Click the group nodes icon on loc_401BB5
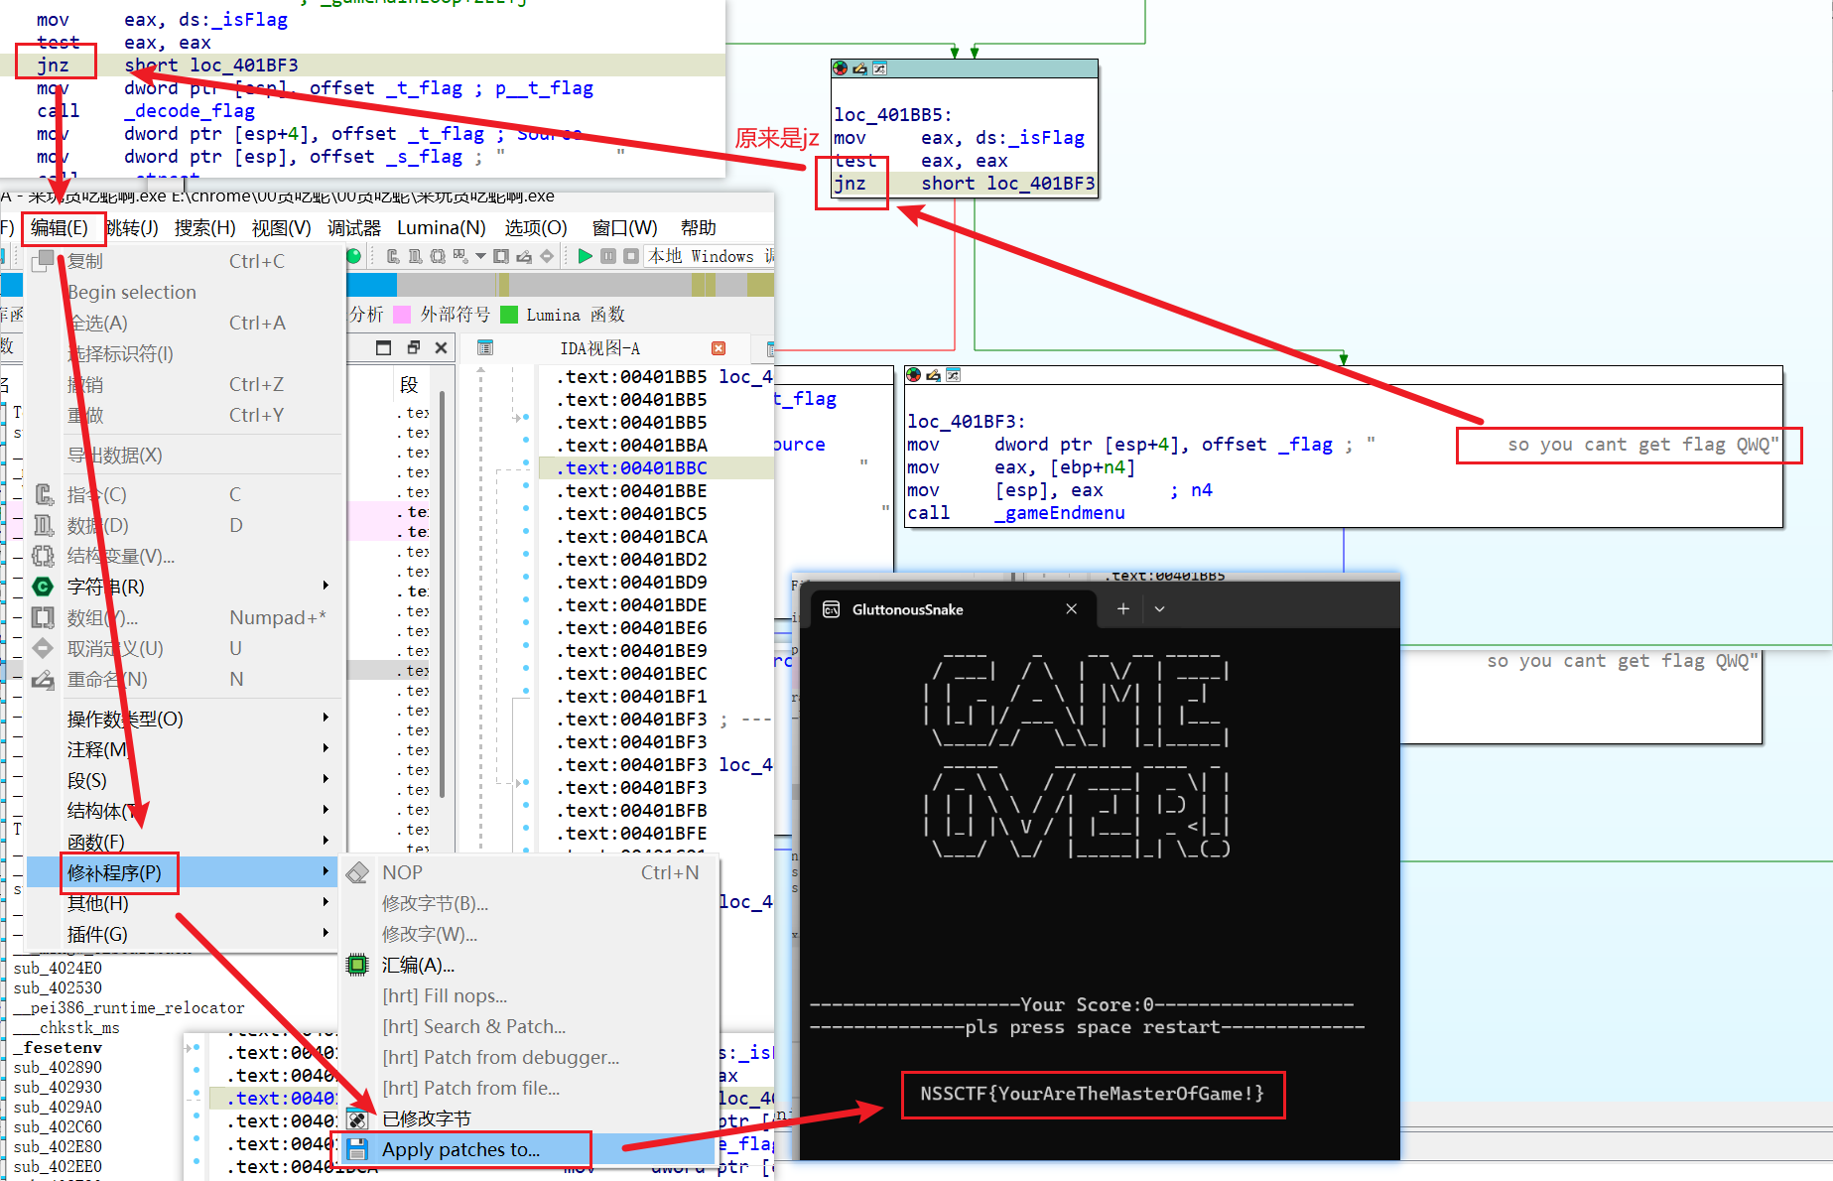 [879, 68]
